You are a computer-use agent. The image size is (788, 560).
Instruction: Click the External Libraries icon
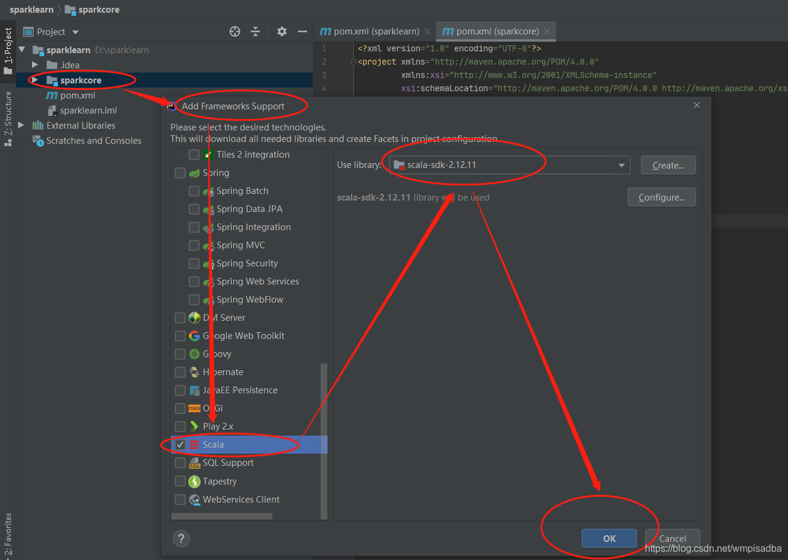coord(38,126)
